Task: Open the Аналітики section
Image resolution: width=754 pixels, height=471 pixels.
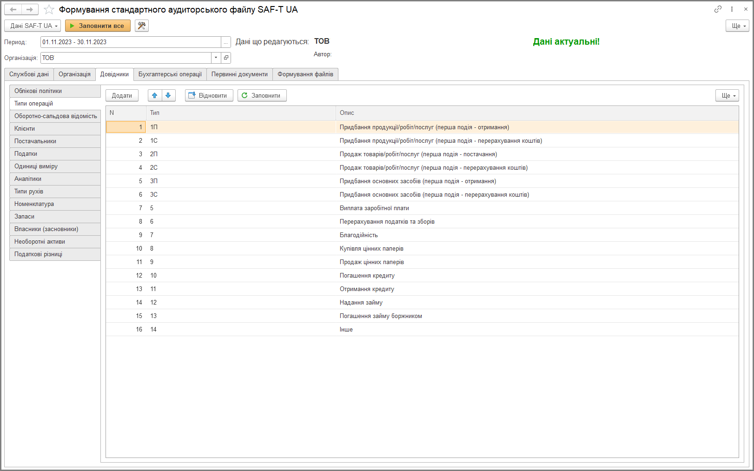Action: 55,179
